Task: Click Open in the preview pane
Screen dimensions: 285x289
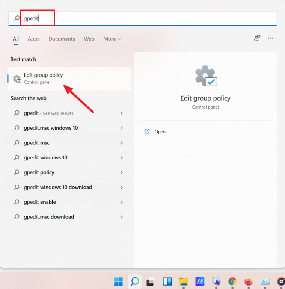Action: [x=160, y=132]
